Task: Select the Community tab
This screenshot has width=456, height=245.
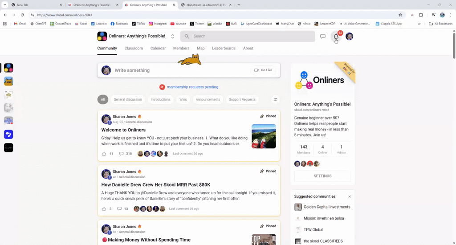Action: [107, 48]
